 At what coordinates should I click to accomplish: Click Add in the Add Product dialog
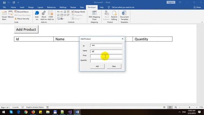point(97,66)
